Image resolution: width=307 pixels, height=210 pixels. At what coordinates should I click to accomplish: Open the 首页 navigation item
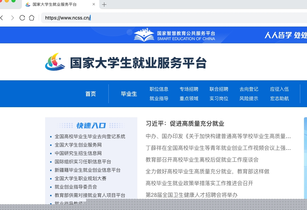tap(91, 94)
